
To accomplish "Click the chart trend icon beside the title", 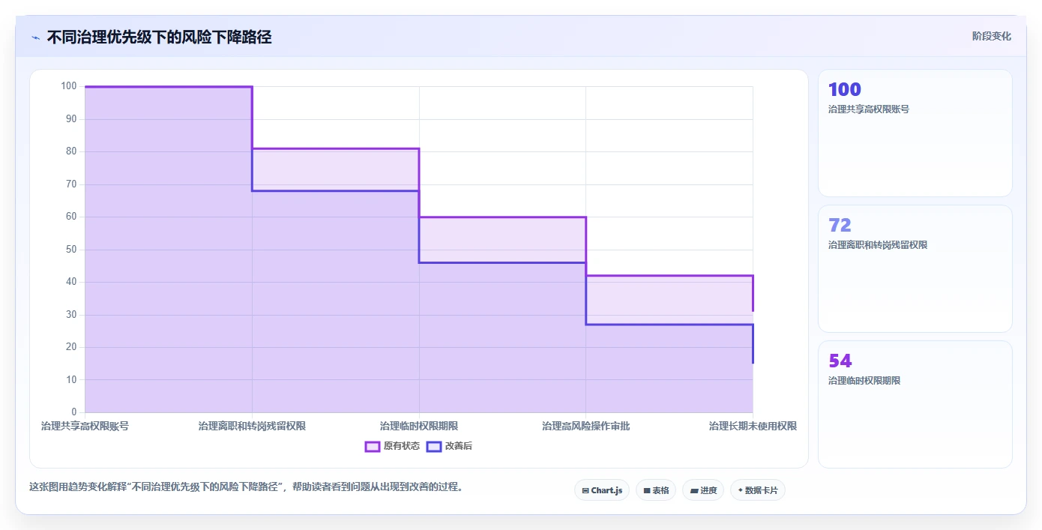I will click(x=35, y=37).
